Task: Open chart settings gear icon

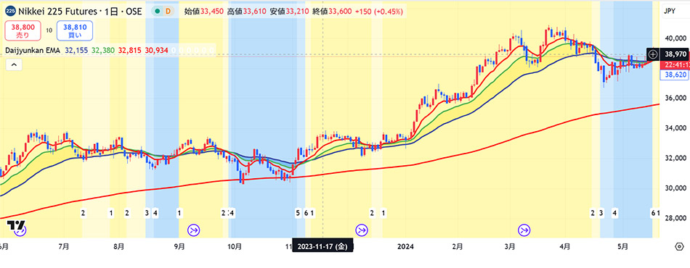Action: tap(678, 246)
